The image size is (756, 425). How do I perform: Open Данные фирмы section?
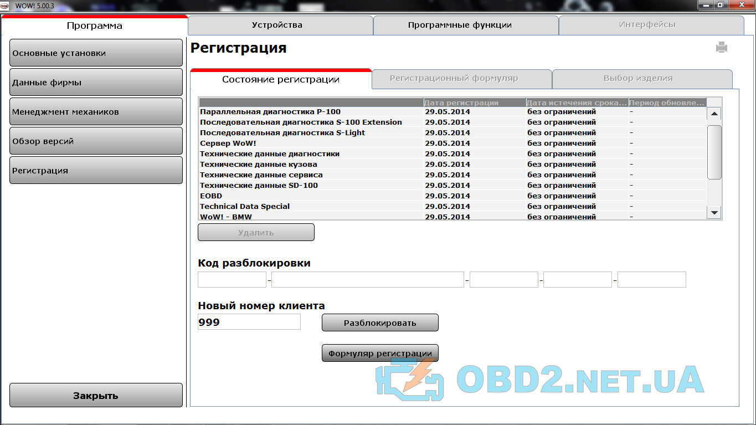coord(96,82)
